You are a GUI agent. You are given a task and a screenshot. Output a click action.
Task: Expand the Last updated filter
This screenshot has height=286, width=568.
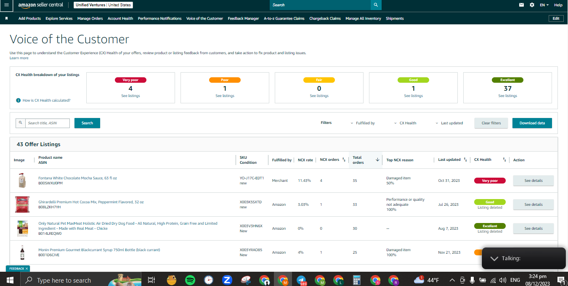(449, 123)
